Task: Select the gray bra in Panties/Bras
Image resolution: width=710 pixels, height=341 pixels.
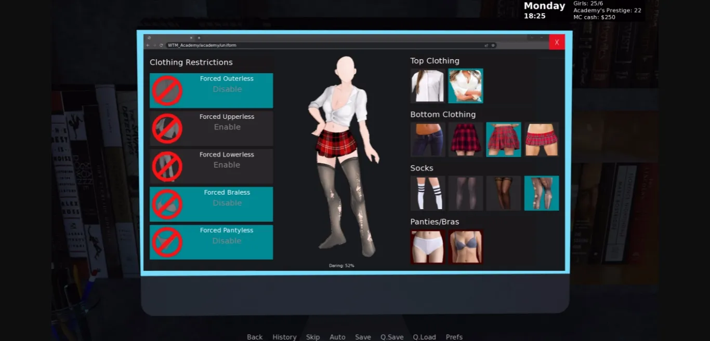Action: pos(465,247)
